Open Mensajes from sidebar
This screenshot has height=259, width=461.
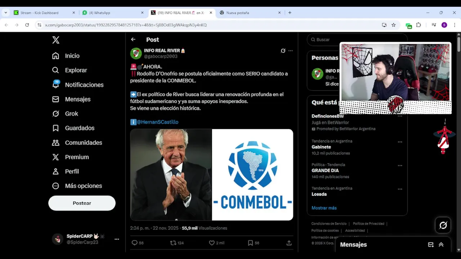tap(71, 99)
